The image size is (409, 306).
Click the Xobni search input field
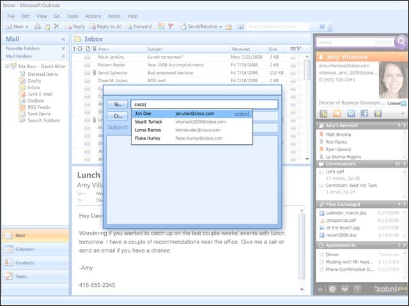point(356,42)
